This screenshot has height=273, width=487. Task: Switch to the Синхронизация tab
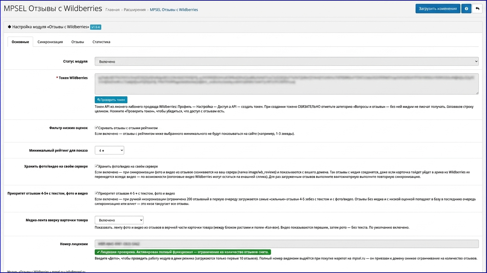[50, 42]
